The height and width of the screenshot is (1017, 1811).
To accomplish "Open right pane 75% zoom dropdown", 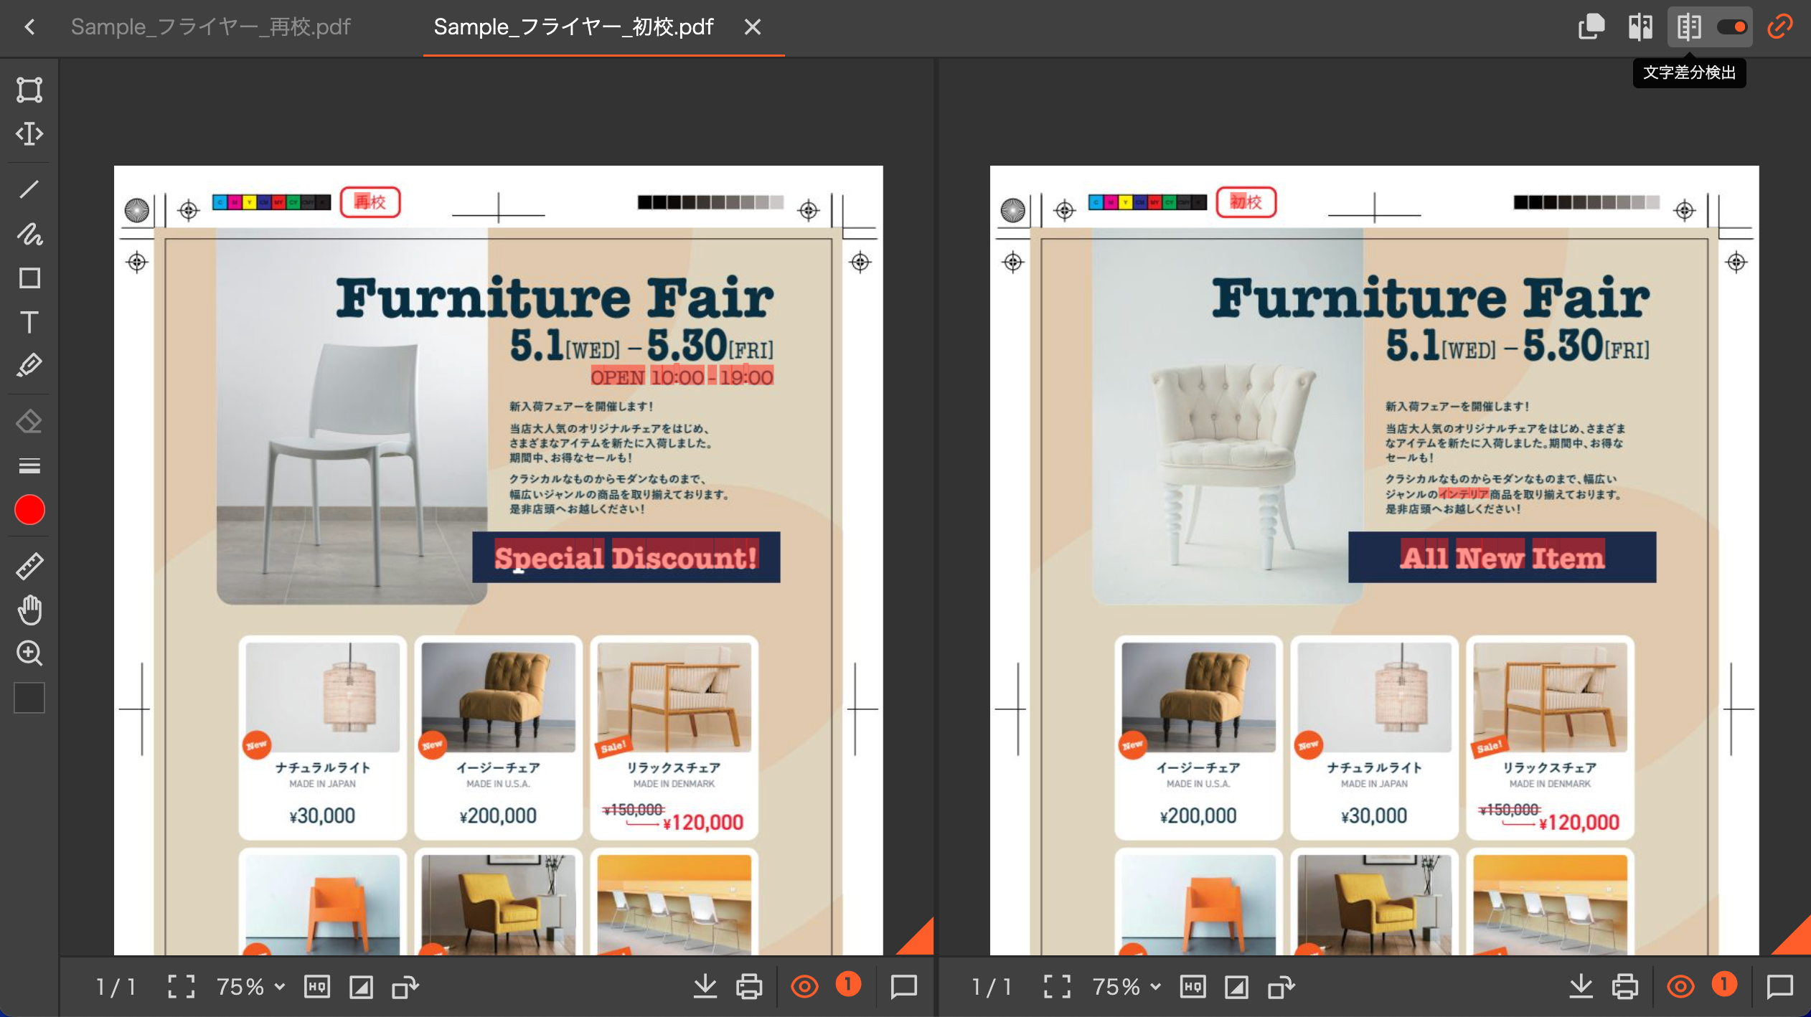I will point(1126,987).
